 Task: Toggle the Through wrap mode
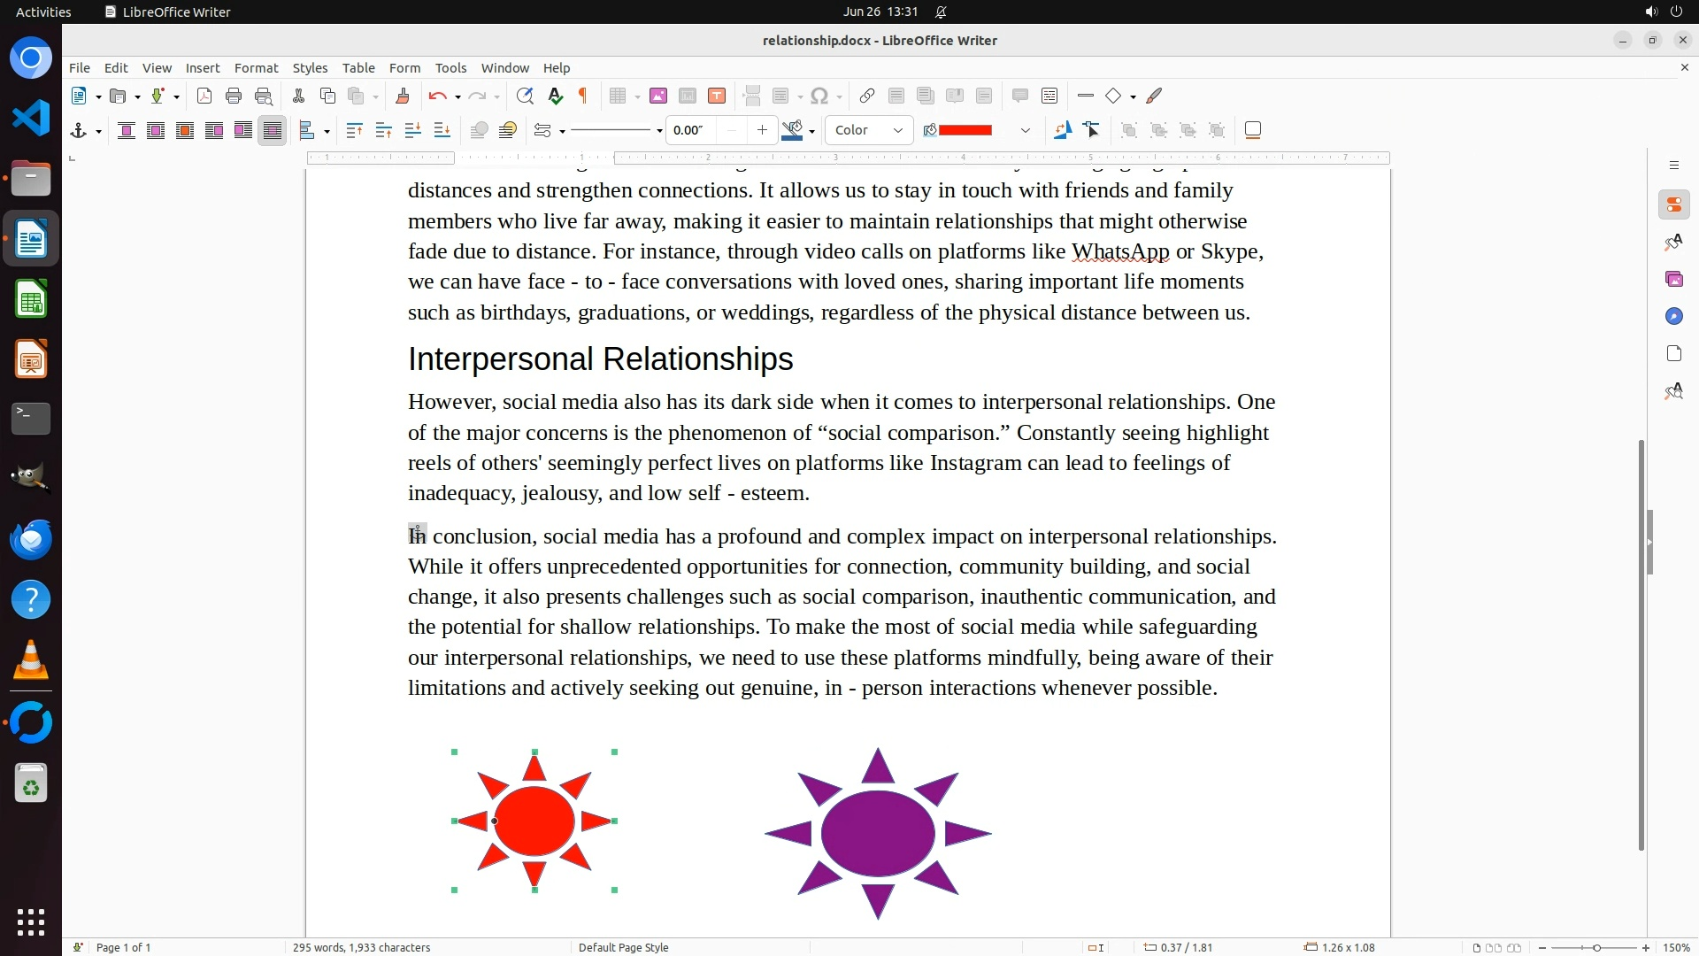click(x=273, y=130)
